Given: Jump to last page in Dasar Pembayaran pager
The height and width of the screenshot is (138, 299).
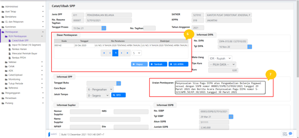Looking at the screenshot, I should click(x=128, y=53).
